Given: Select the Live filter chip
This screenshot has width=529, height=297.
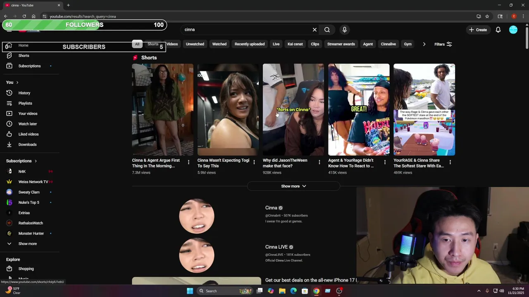Looking at the screenshot, I should pos(276,44).
